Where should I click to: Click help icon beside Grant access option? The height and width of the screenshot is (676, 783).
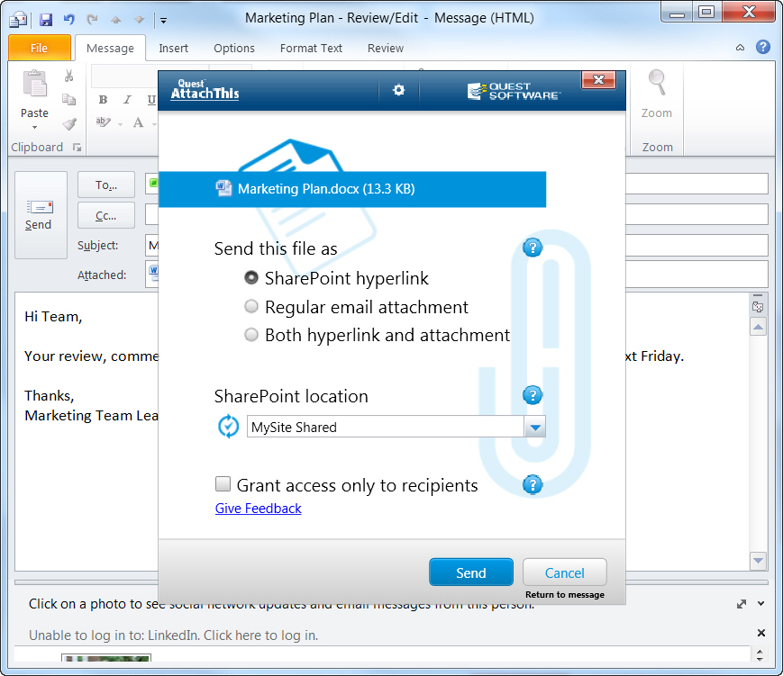click(x=533, y=484)
